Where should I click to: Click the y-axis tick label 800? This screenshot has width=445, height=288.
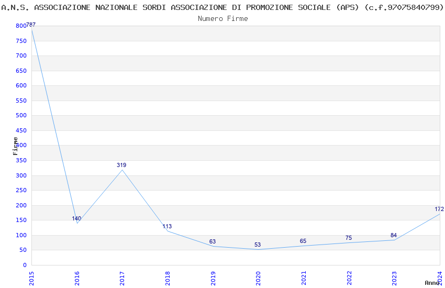21,26
